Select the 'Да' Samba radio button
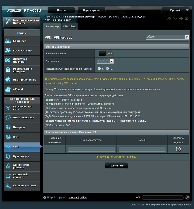The width and height of the screenshot is (194, 209). coord(99,69)
